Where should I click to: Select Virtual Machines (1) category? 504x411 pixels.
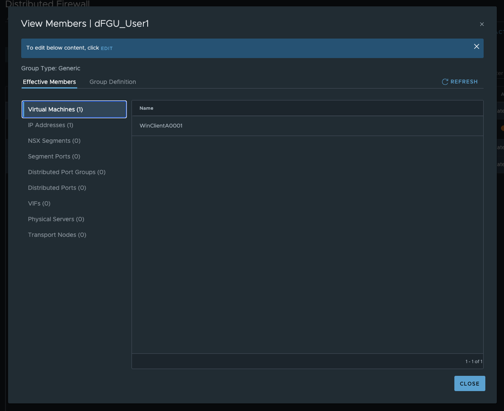[74, 109]
